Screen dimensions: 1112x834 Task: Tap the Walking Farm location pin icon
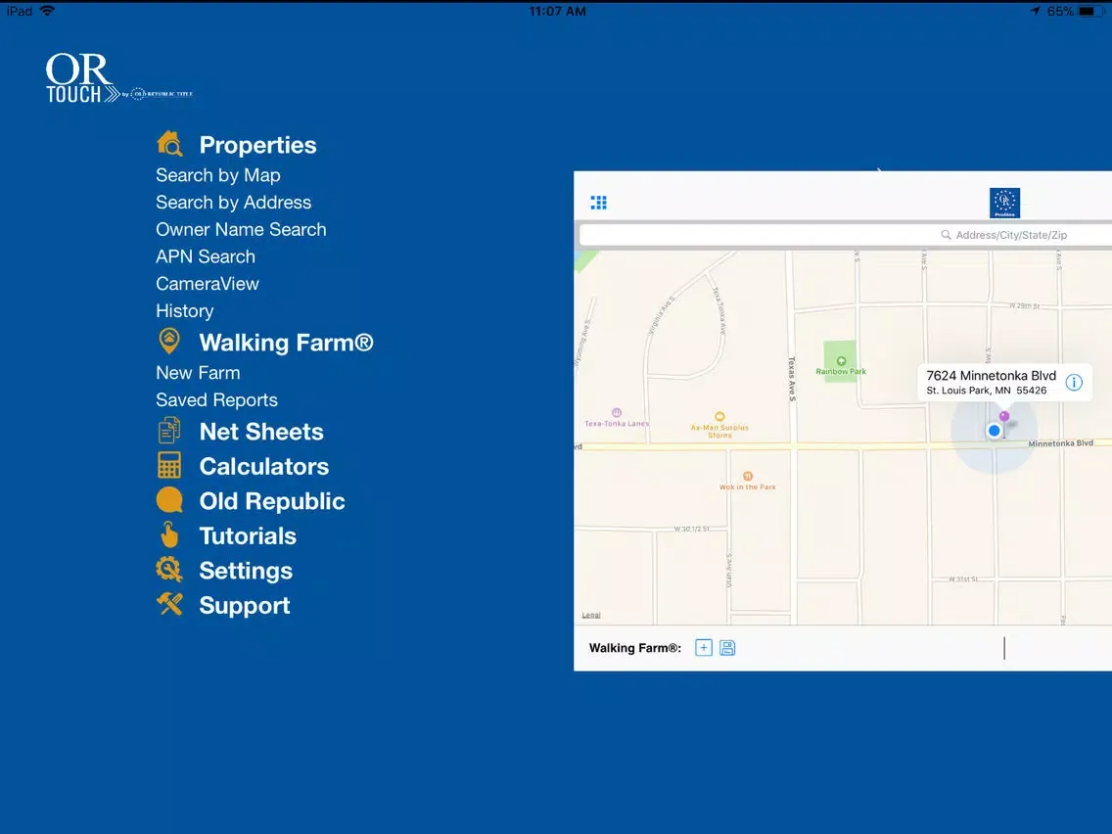[168, 341]
